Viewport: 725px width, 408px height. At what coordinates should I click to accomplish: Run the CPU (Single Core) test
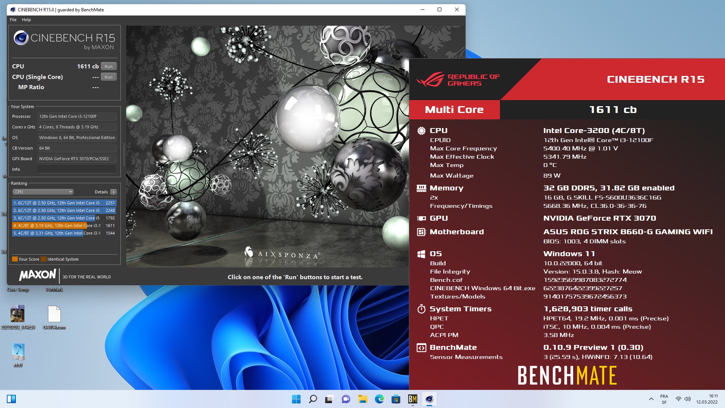point(109,77)
